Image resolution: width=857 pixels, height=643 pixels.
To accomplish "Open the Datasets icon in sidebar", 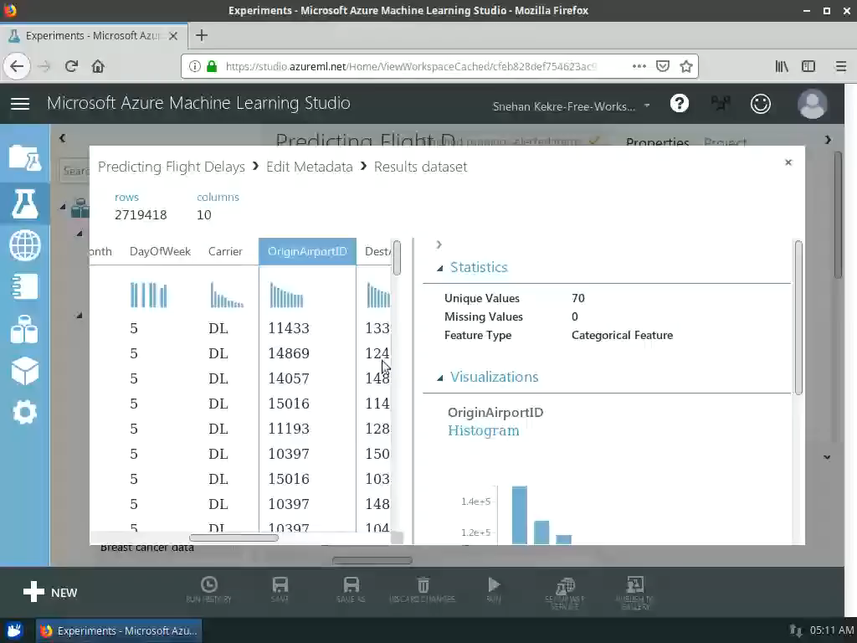I will click(25, 330).
